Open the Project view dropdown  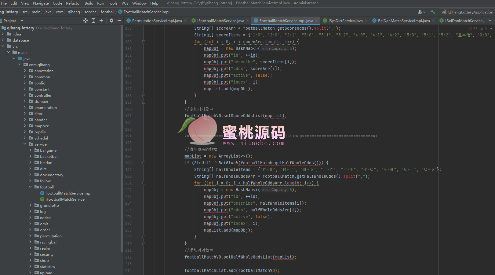(x=22, y=21)
